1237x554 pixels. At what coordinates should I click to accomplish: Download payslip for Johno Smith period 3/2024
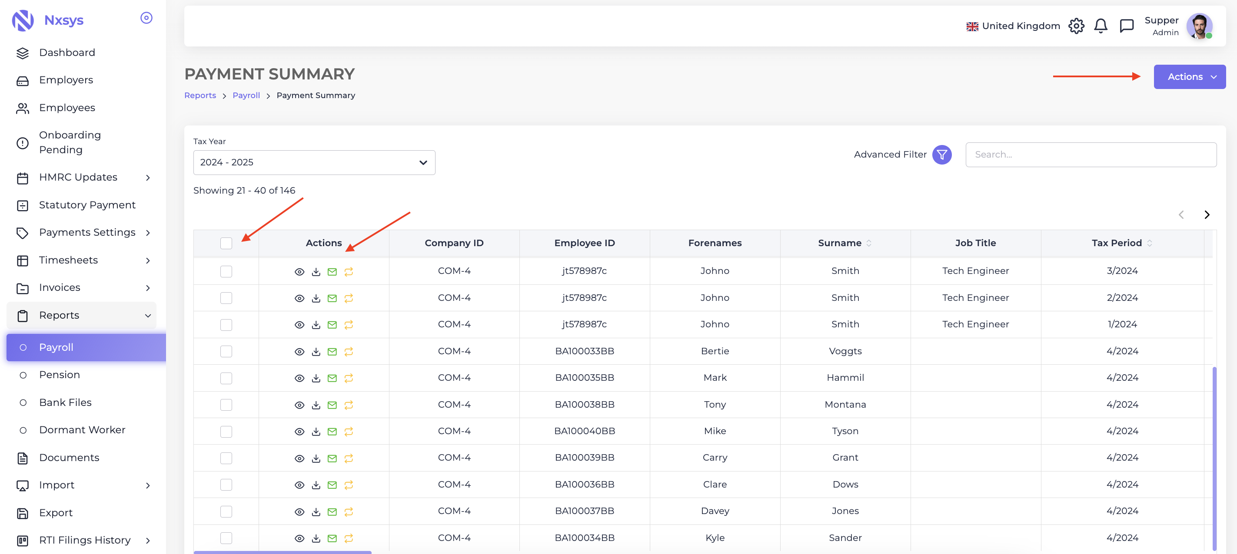[316, 272]
